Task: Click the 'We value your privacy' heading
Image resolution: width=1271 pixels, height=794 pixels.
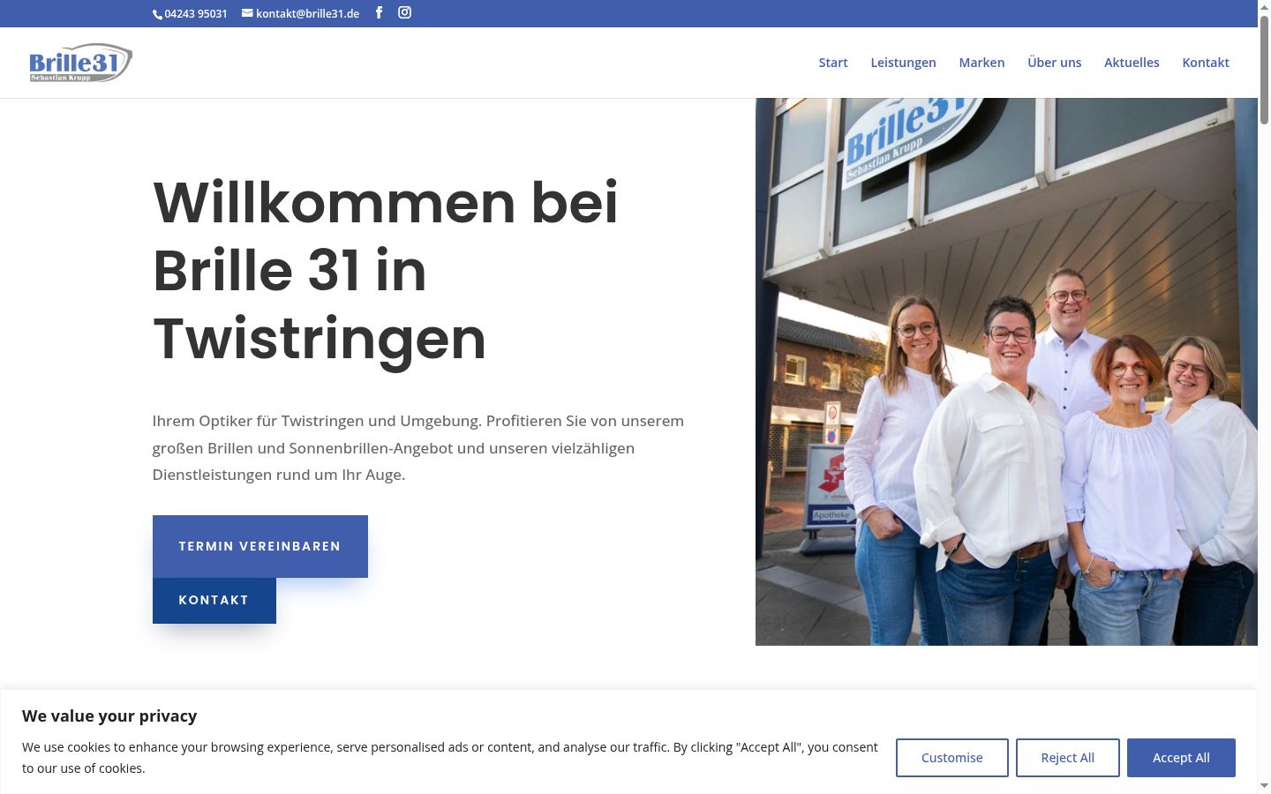Action: point(109,715)
